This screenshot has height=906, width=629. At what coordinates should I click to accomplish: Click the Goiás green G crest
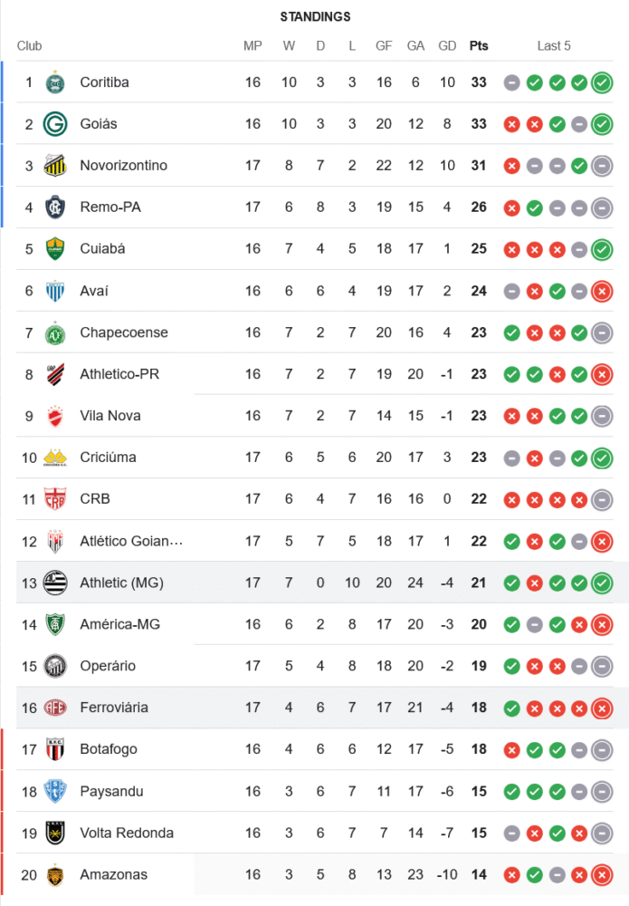(x=55, y=124)
